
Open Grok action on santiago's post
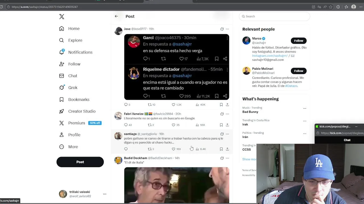point(222,134)
